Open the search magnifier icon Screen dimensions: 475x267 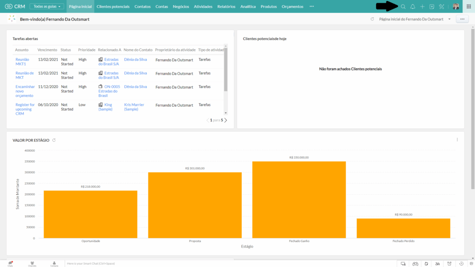(x=403, y=6)
